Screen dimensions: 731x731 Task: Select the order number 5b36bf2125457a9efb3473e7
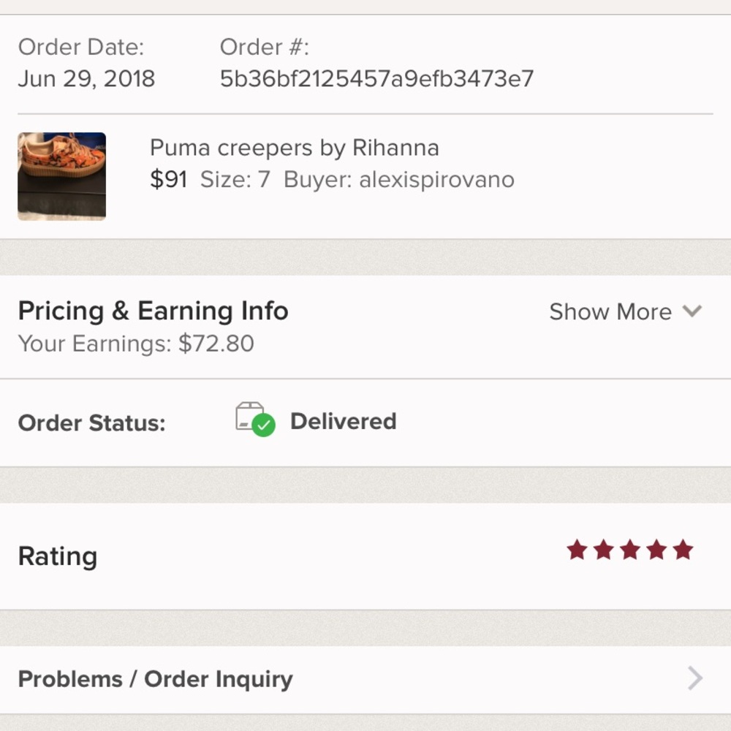point(377,77)
